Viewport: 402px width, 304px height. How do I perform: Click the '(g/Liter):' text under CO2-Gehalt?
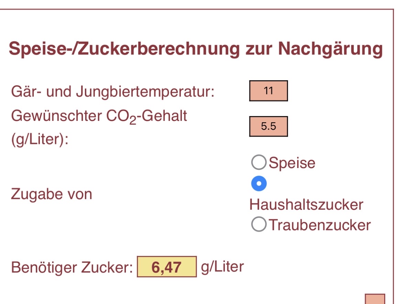tap(40, 140)
